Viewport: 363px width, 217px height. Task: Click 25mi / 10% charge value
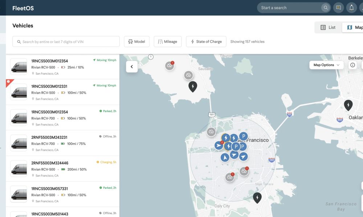pyautogui.click(x=76, y=67)
